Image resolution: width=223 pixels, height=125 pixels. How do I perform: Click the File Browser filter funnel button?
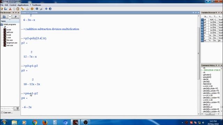tap(17, 109)
